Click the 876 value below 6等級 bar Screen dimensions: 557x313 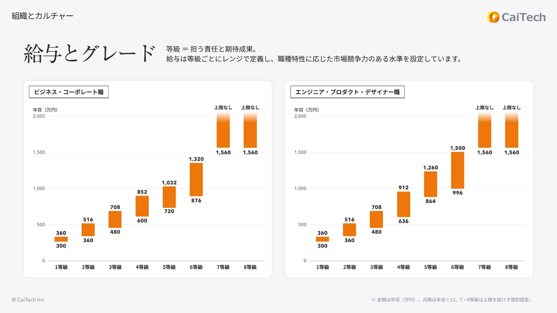[x=196, y=200]
